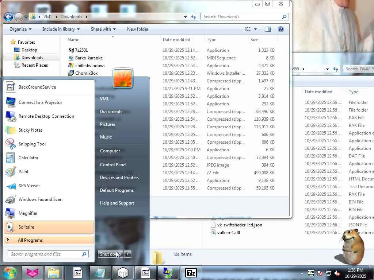Open address bar history dropdown

(185, 17)
